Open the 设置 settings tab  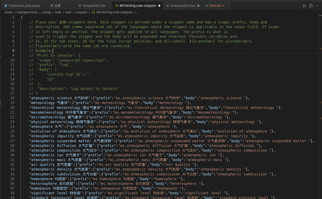click(57, 6)
